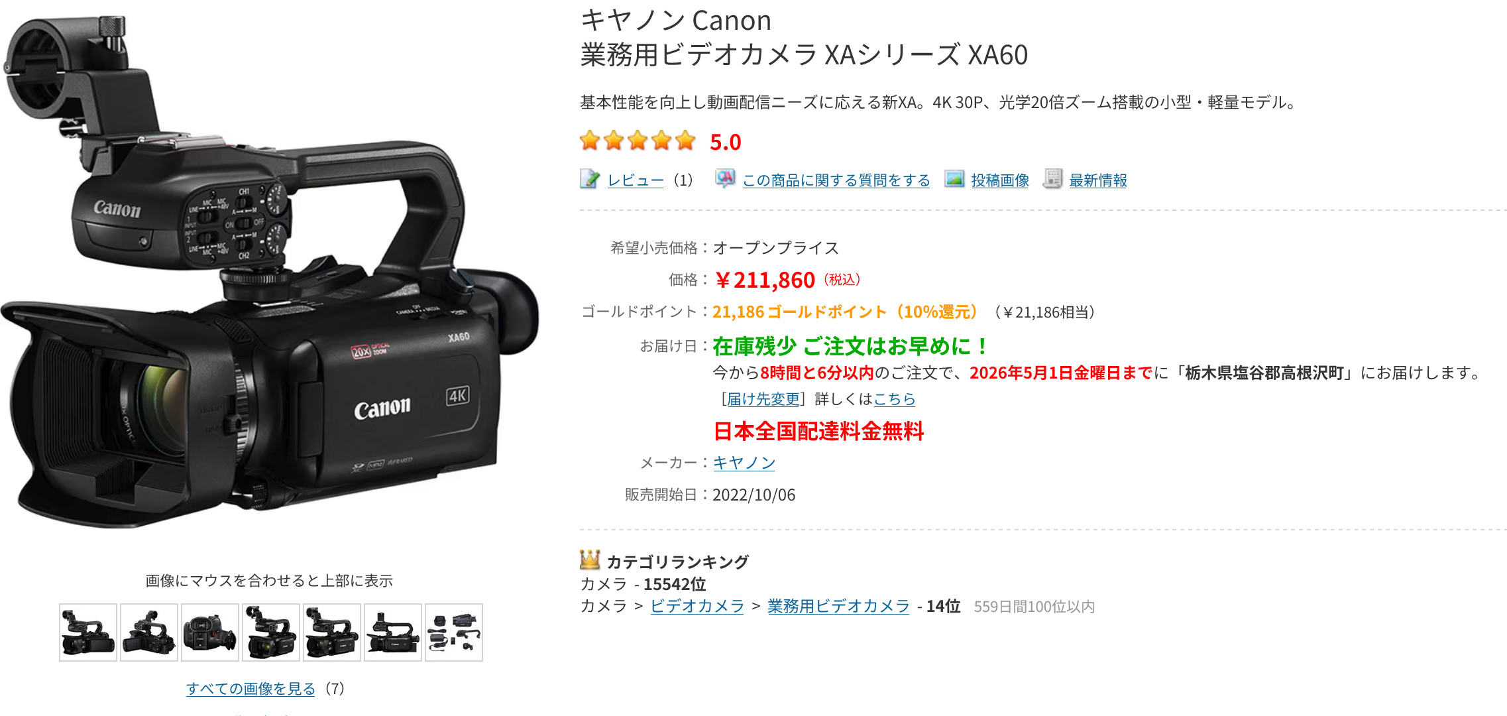Viewport: 1507px width, 716px height.
Task: Select the last thumbnail showing accessories
Action: (454, 632)
